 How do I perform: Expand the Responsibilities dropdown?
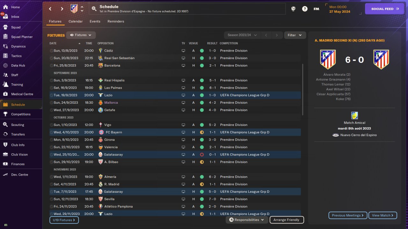[247, 220]
